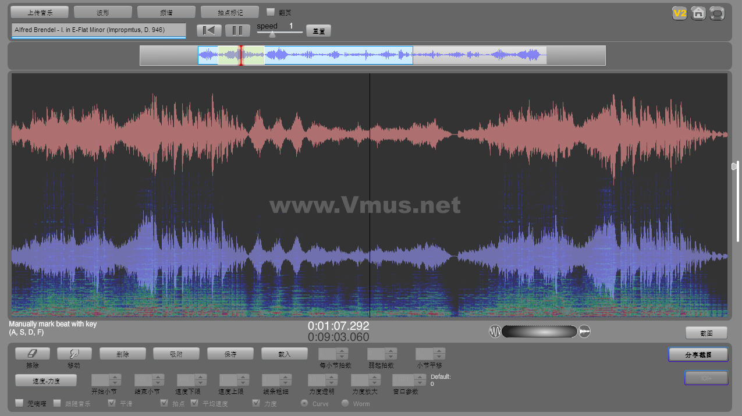The height and width of the screenshot is (416, 742).
Task: Click the dense waveform zoom-in icon
Action: pos(585,331)
